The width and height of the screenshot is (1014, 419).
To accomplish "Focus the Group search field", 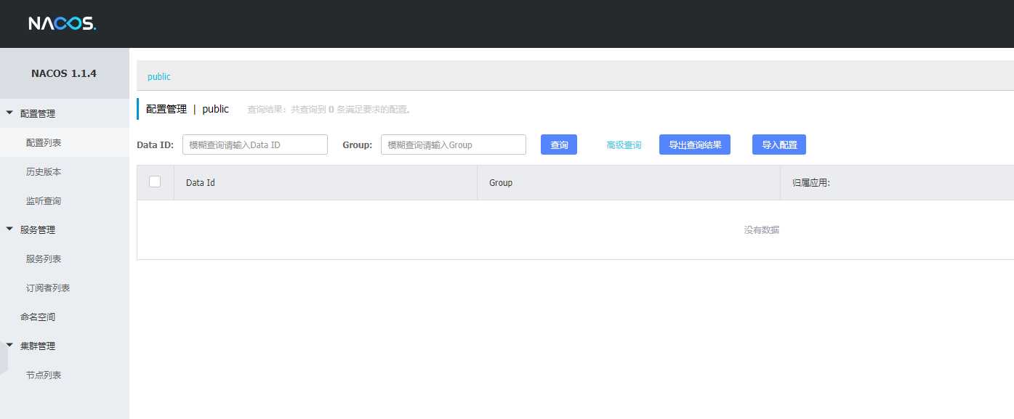I will (454, 145).
